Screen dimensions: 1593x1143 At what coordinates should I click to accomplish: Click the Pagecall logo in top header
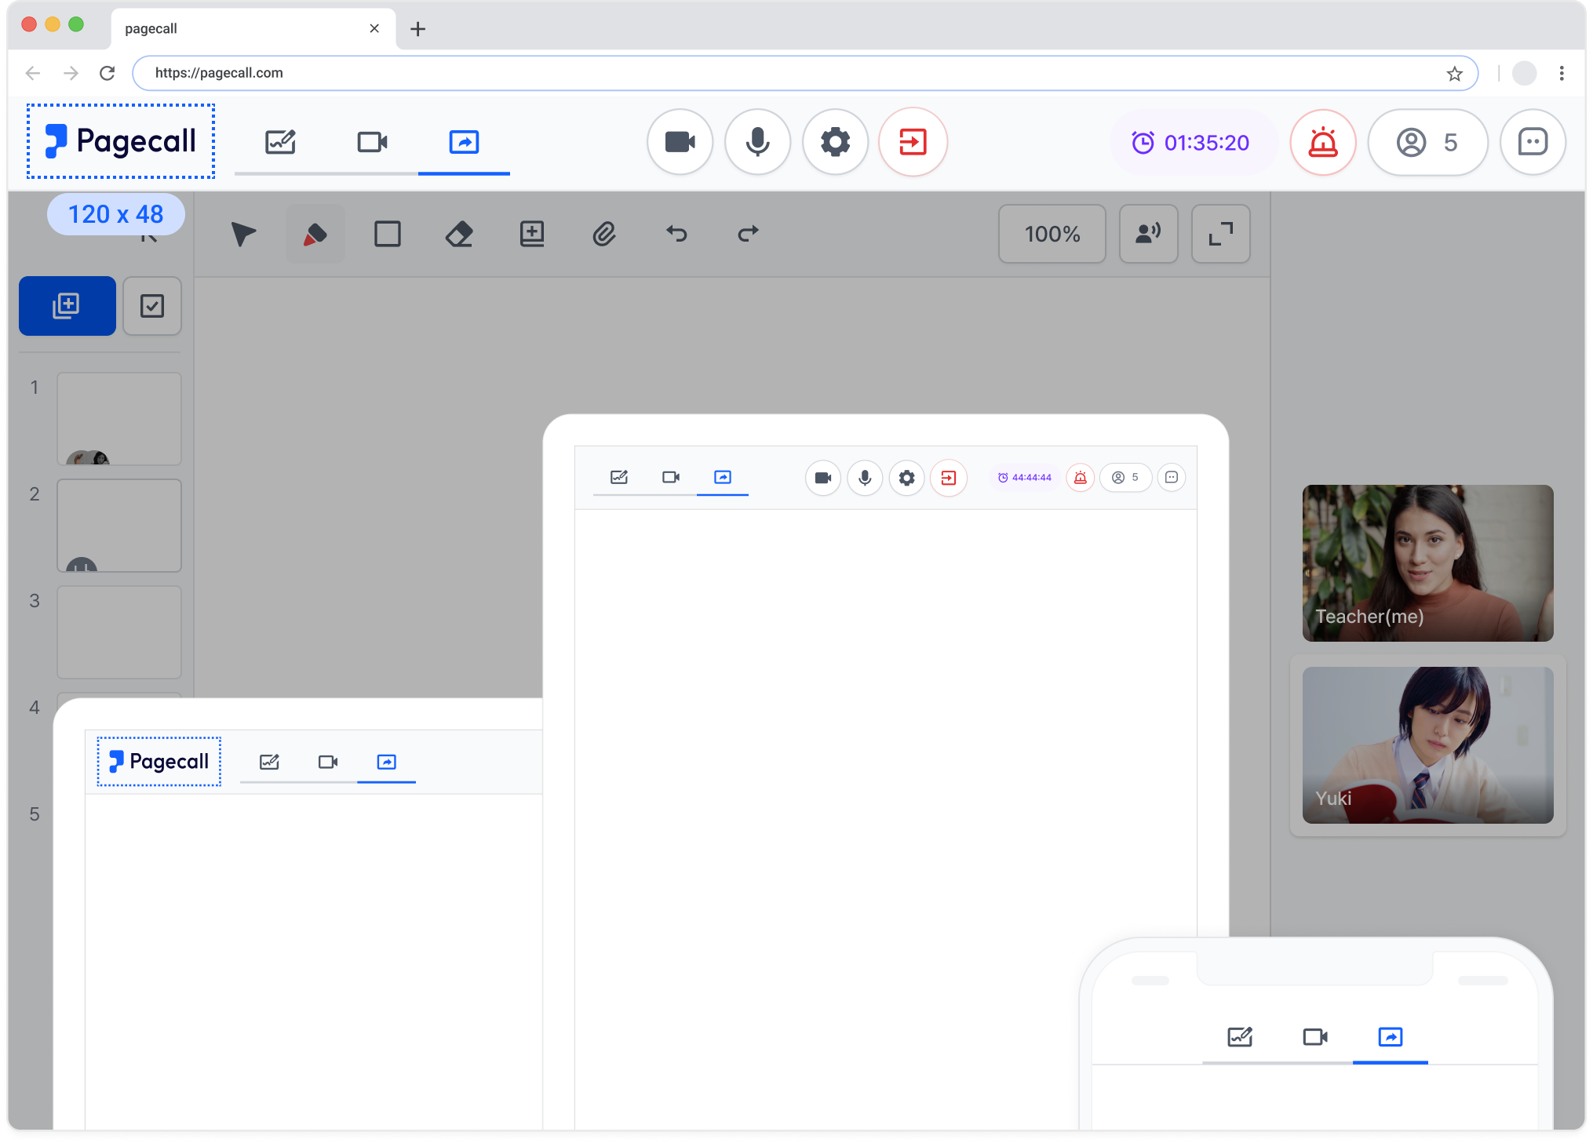click(x=121, y=141)
